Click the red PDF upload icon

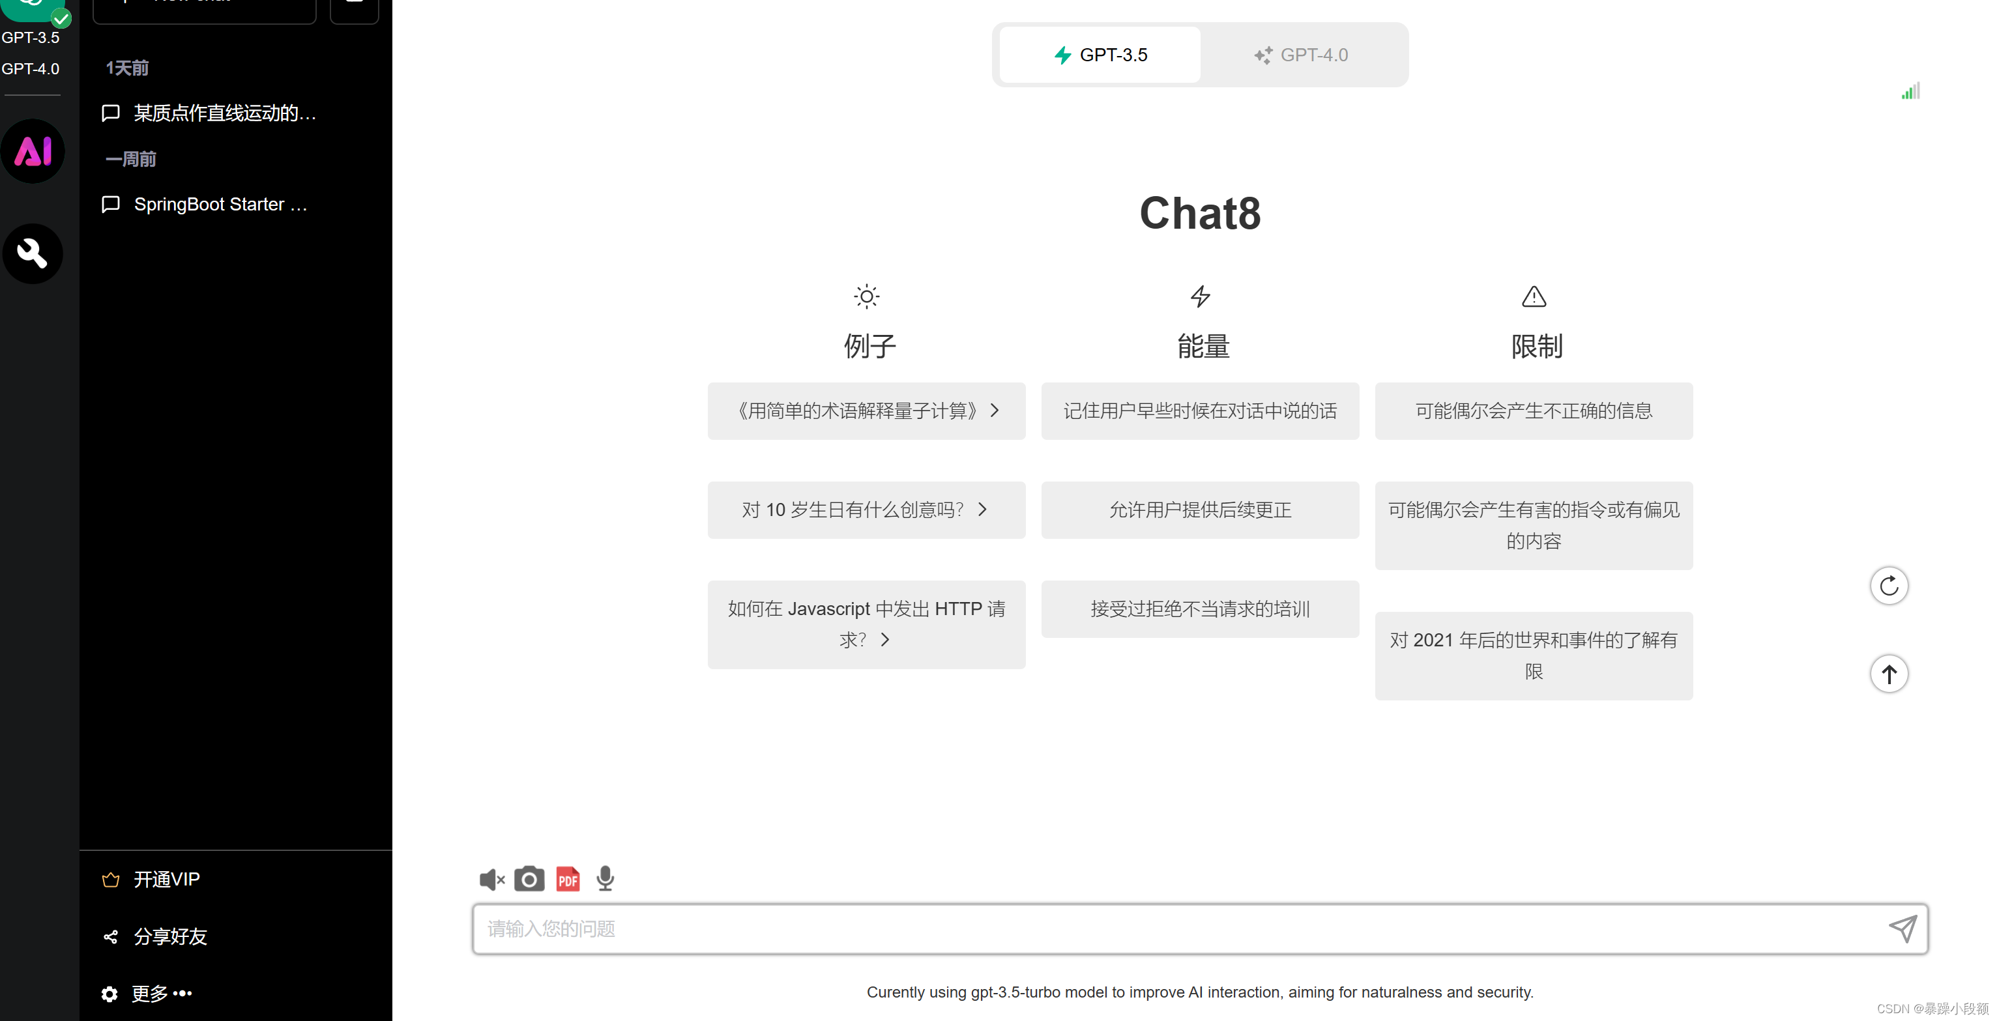[x=568, y=879]
